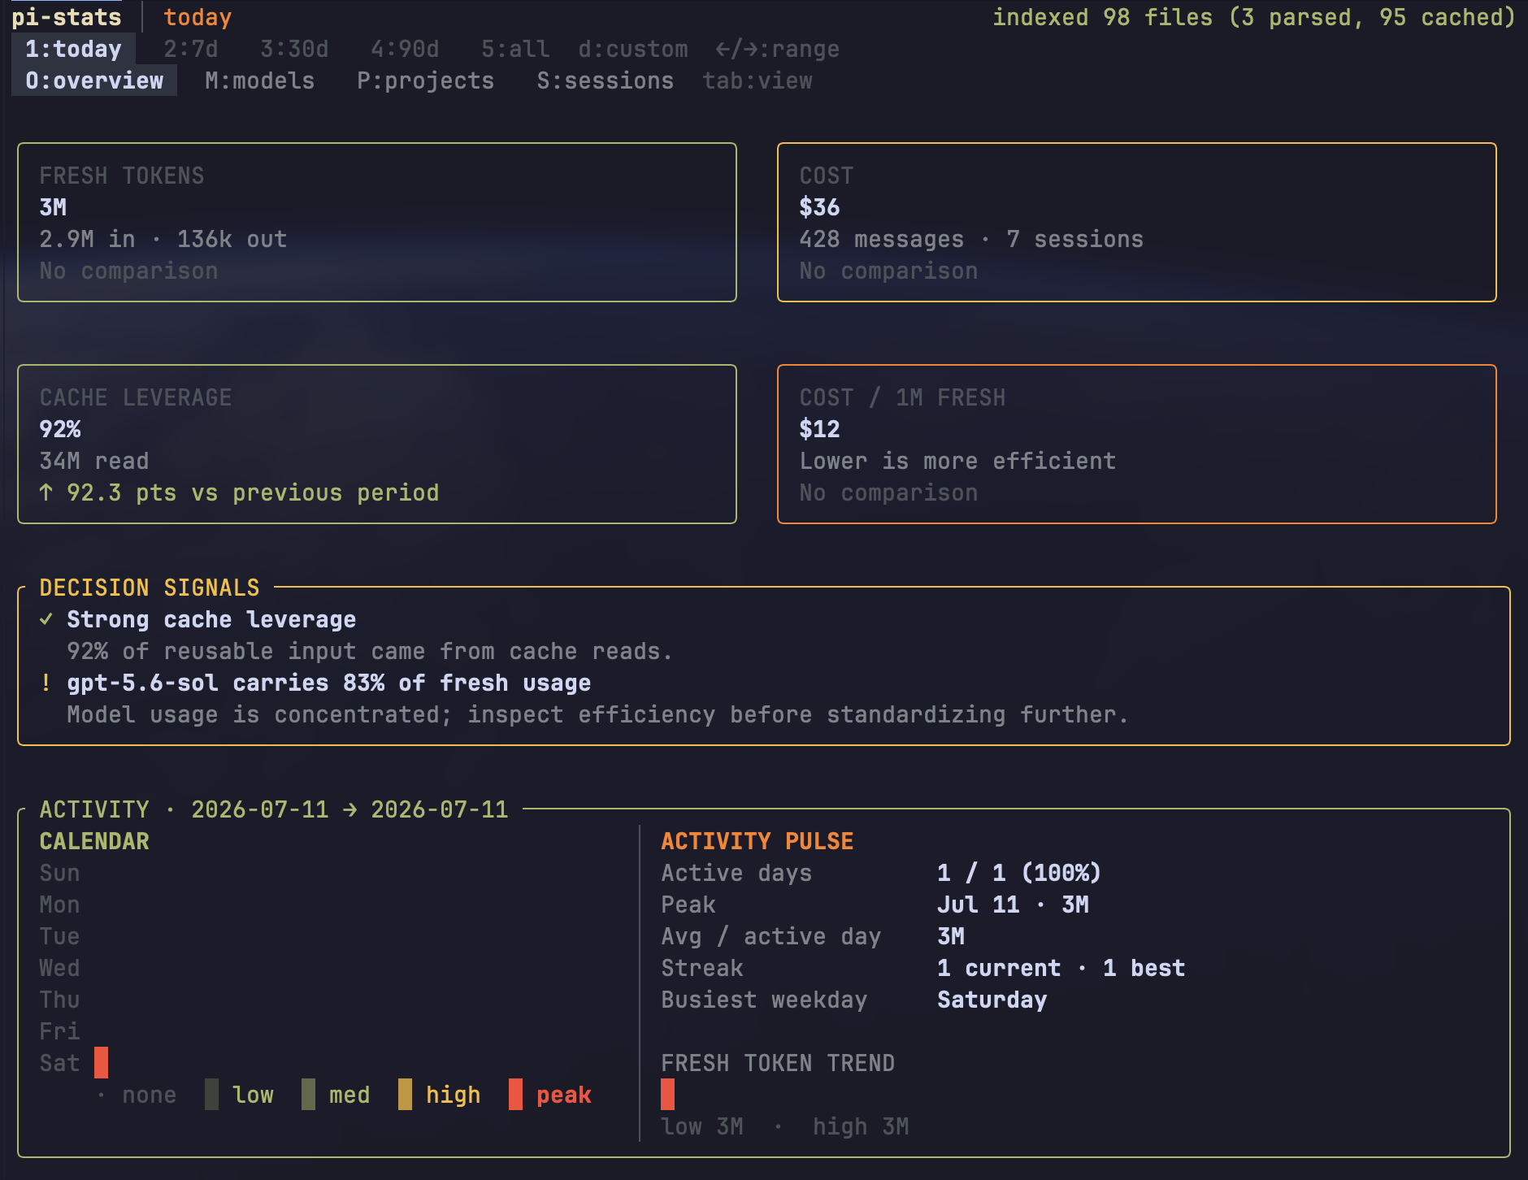Click the exclamation mark beside gpt-5.6-sol

click(x=46, y=683)
